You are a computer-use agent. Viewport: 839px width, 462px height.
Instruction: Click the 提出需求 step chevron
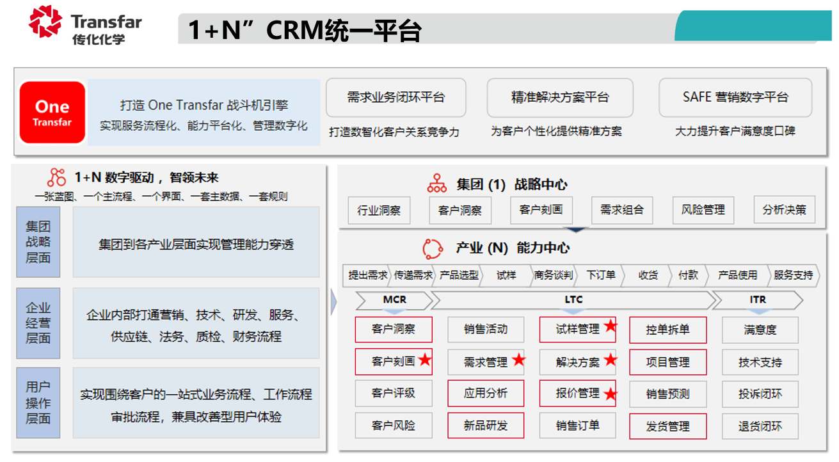point(367,275)
